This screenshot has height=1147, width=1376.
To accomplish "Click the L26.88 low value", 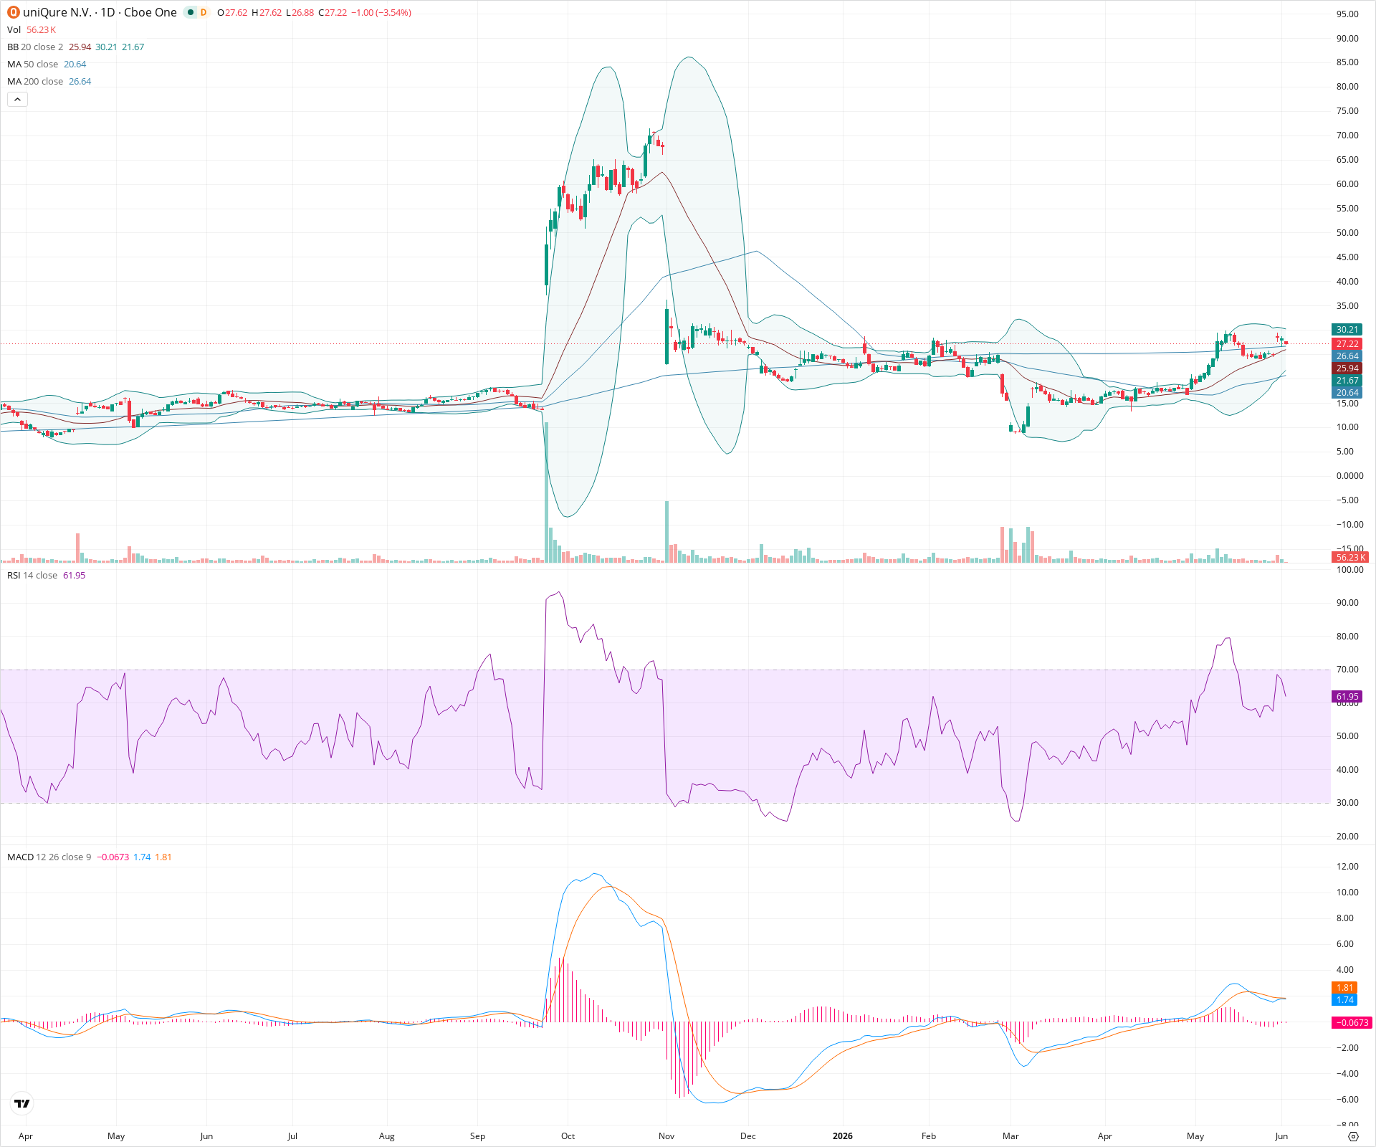I will (300, 12).
